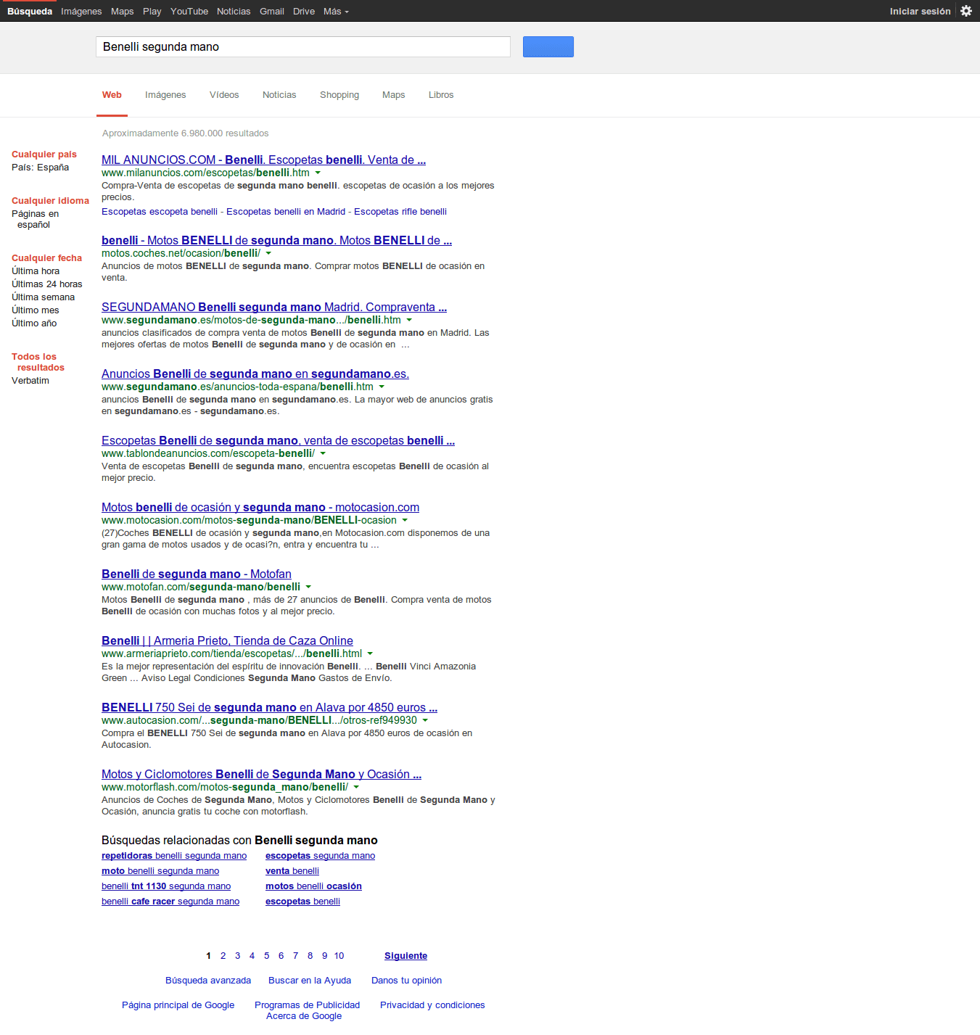Open arrow next to autocasion.com URL
Image resolution: width=980 pixels, height=1035 pixels.
click(x=425, y=720)
